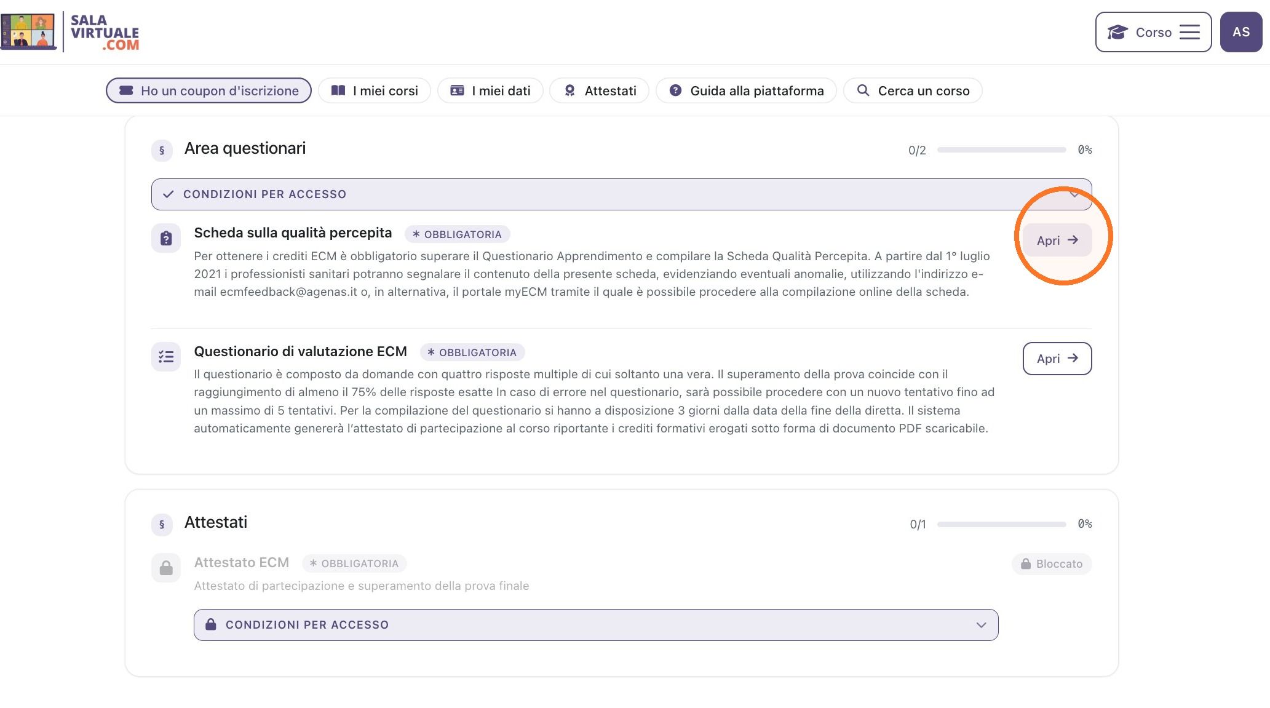Open Questionario di valutazione ECM with Apri
Screen dimensions: 1270x708
(x=1057, y=359)
